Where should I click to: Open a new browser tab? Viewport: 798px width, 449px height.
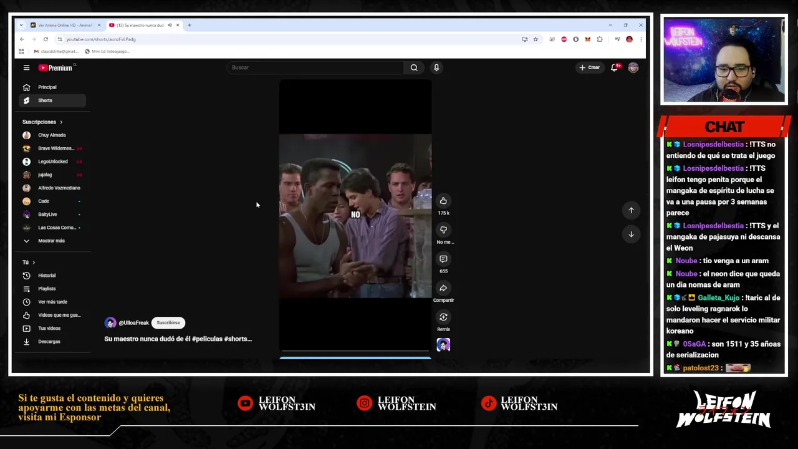pyautogui.click(x=190, y=25)
